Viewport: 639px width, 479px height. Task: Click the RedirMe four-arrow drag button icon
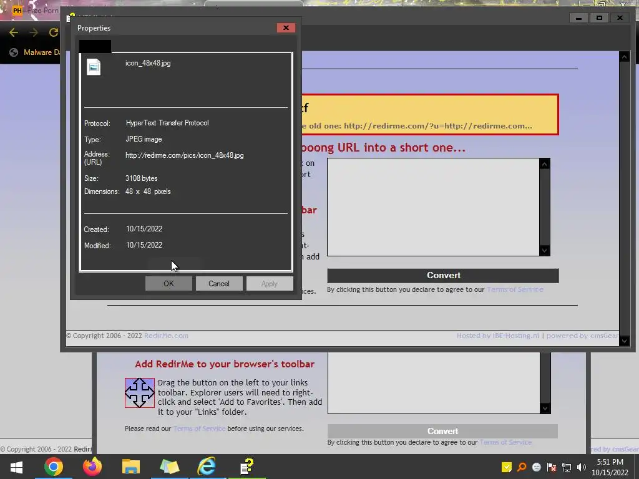(140, 393)
